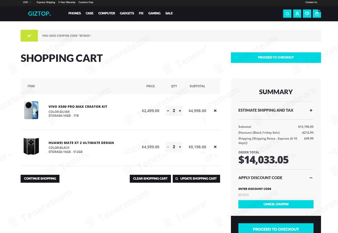The height and width of the screenshot is (233, 338).
Task: Click Update Shopping Cart button
Action: point(196,179)
